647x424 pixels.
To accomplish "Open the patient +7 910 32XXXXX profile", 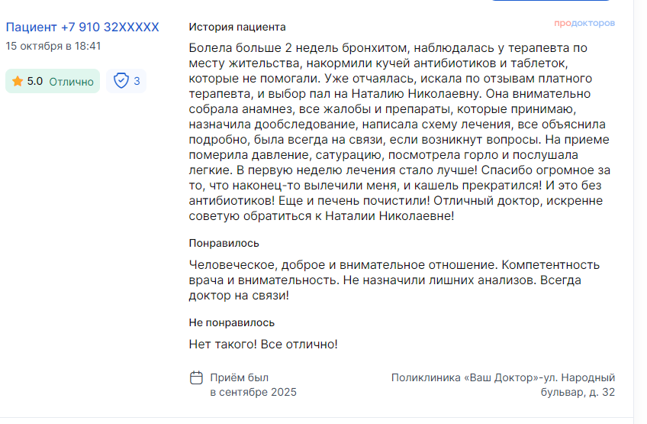I will click(x=82, y=28).
